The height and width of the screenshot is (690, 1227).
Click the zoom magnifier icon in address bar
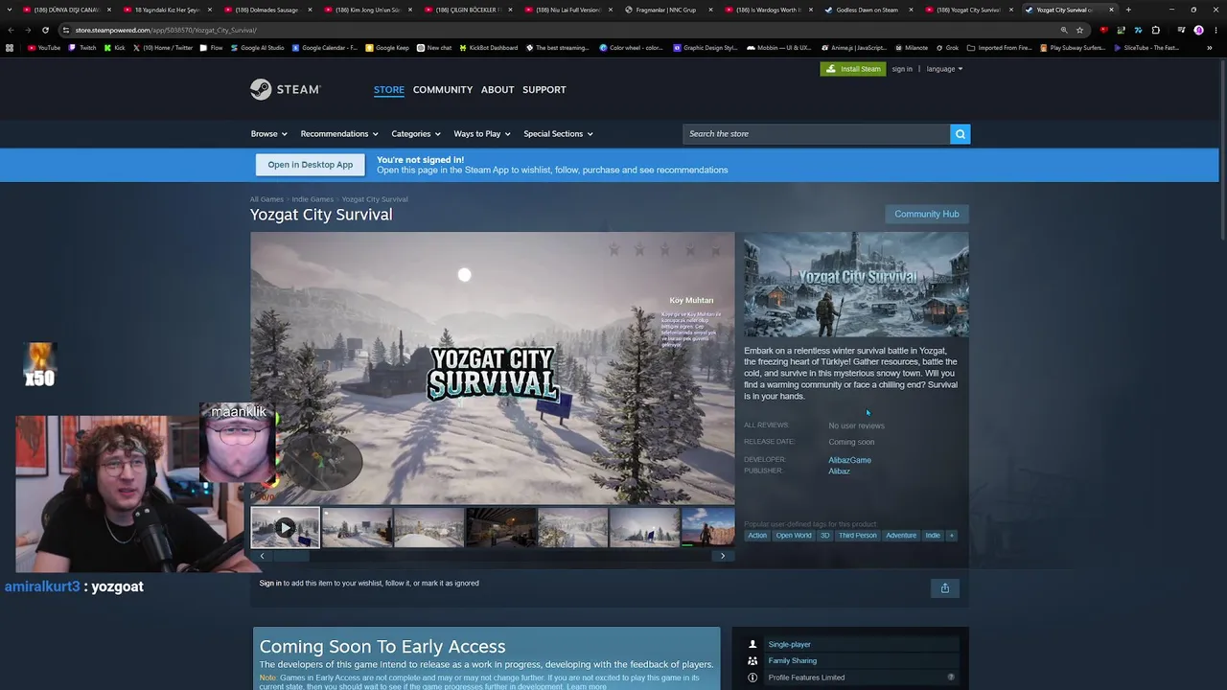tap(1064, 30)
